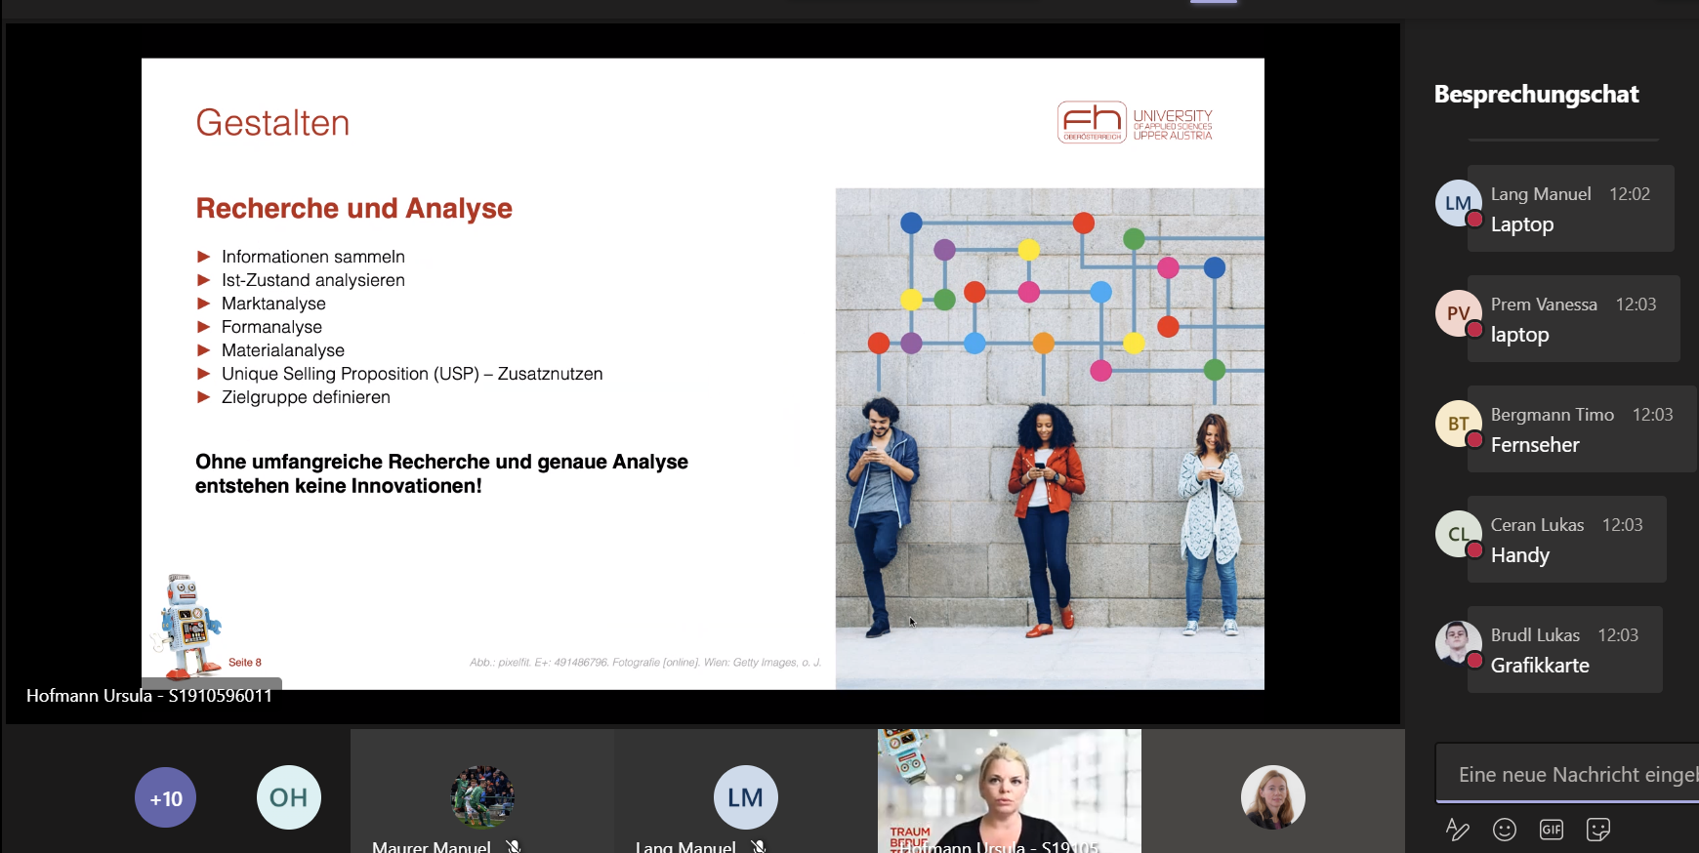Select the woman's photo avatar tile
Viewport: 1699px width, 853px height.
(x=1273, y=792)
